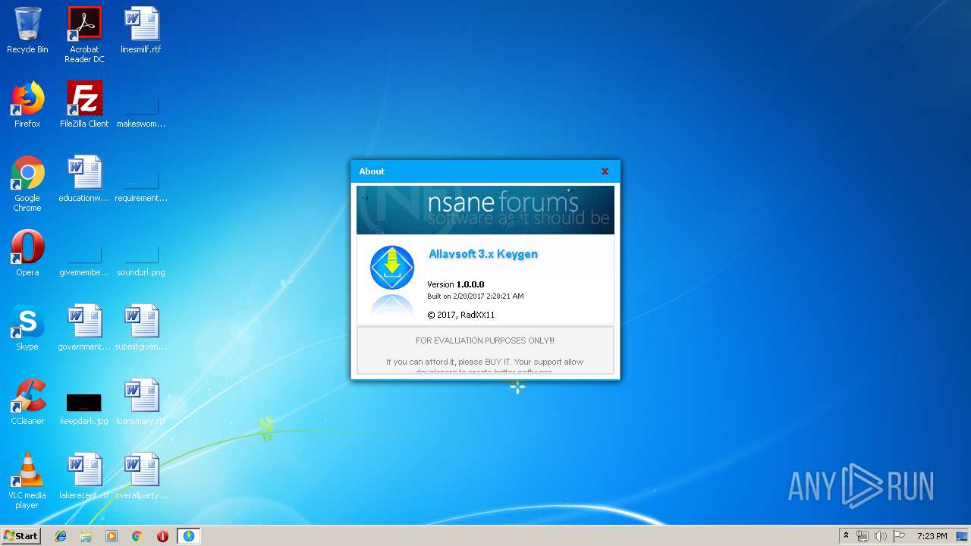Open government... Word document
This screenshot has width=971, height=546.
[x=84, y=328]
